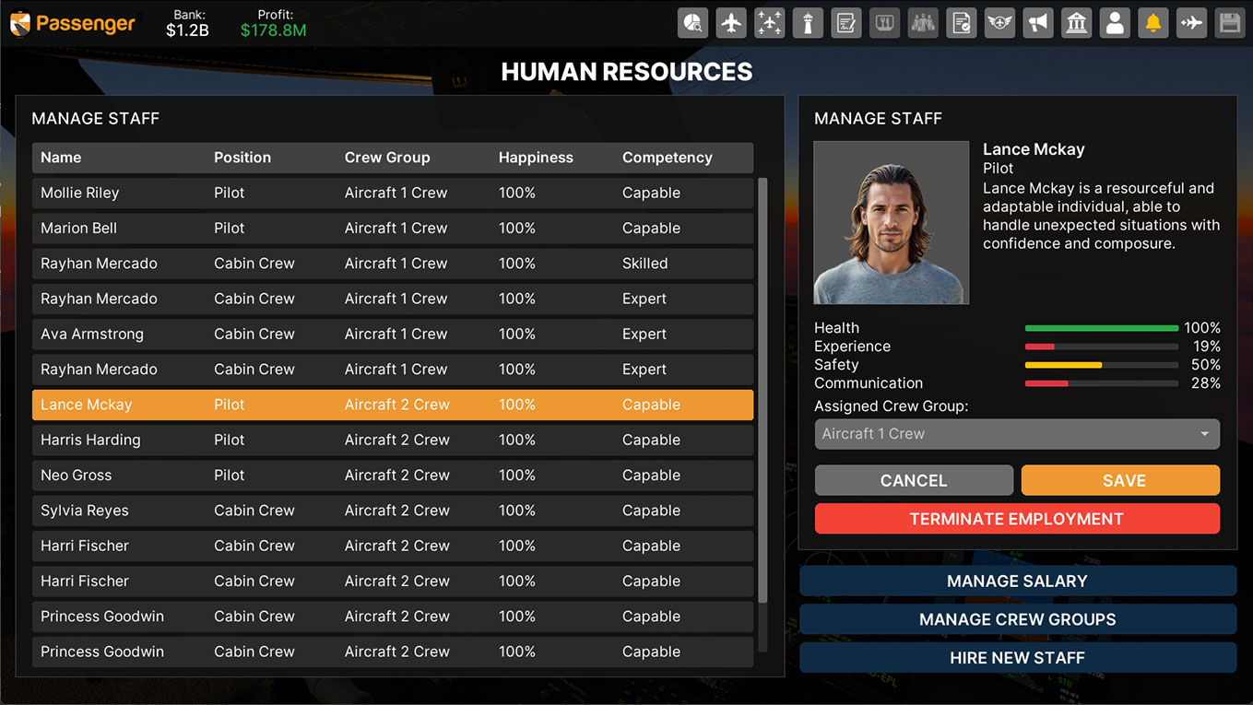Viewport: 1253px width, 705px height.
Task: Click the orange SAVE button
Action: 1120,480
